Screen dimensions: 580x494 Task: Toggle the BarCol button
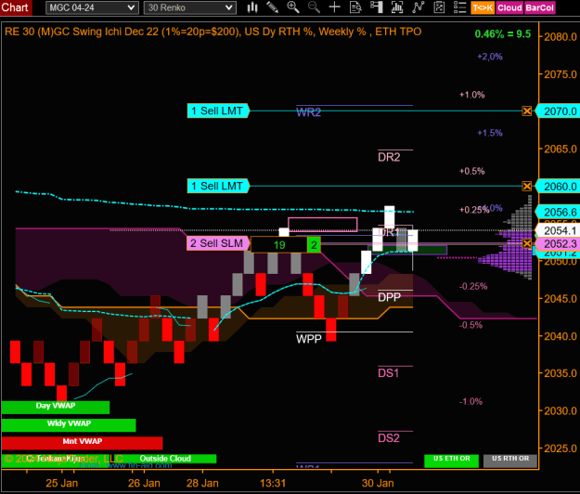coord(539,7)
